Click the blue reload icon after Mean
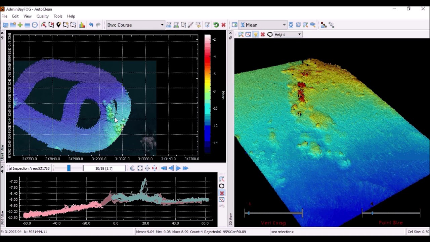The width and height of the screenshot is (430, 242). tap(298, 25)
